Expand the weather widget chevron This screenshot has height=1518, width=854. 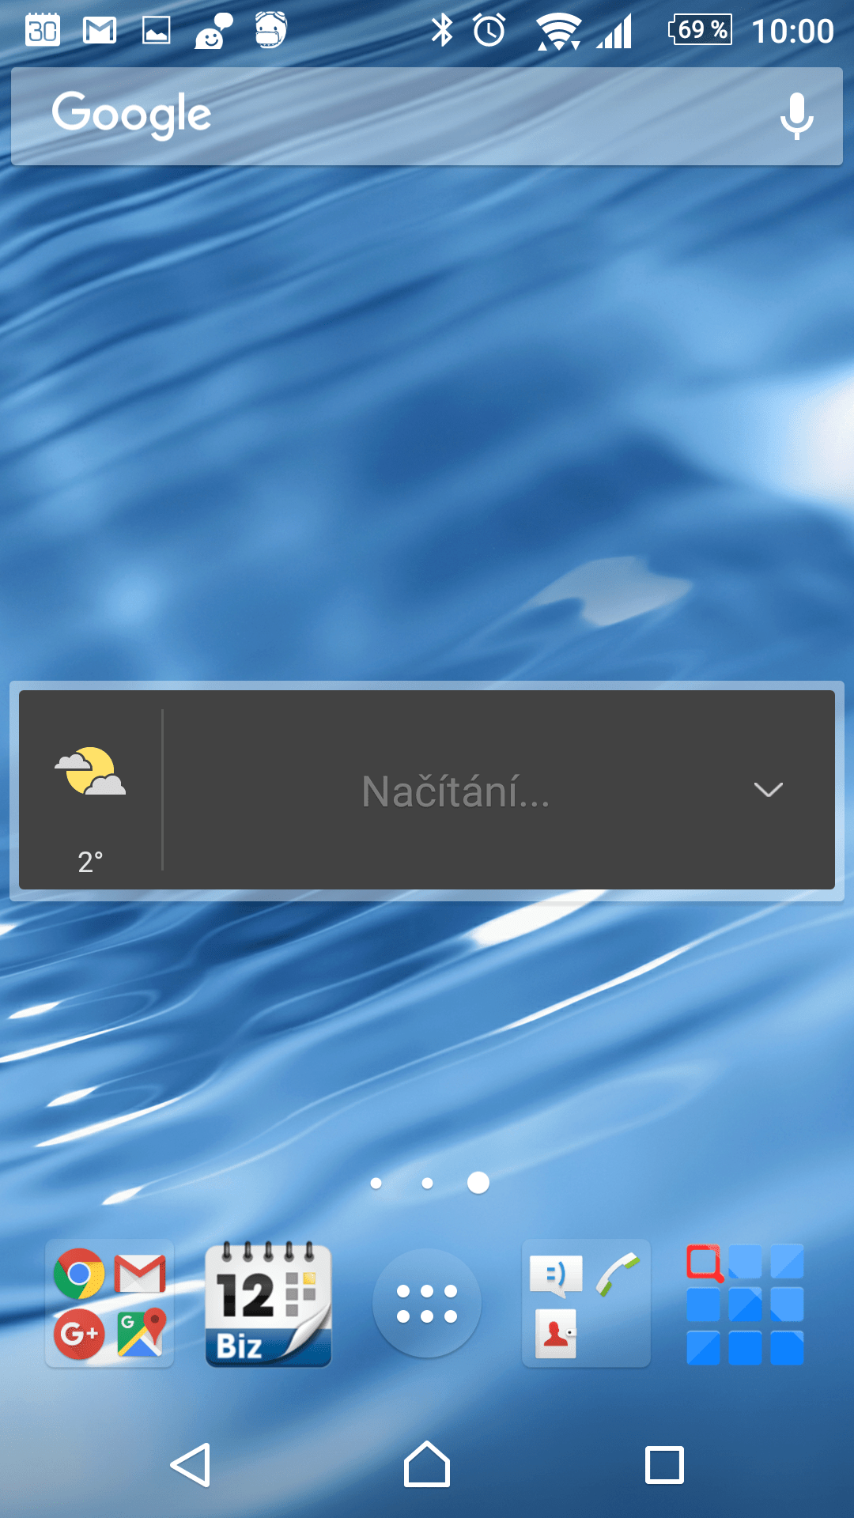(x=768, y=790)
